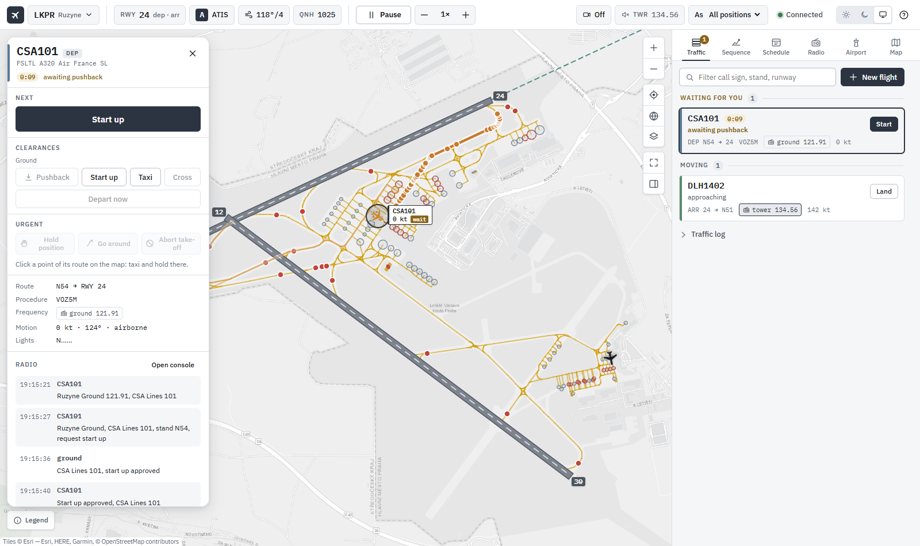
Task: Click the large Start up button
Action: tap(108, 119)
